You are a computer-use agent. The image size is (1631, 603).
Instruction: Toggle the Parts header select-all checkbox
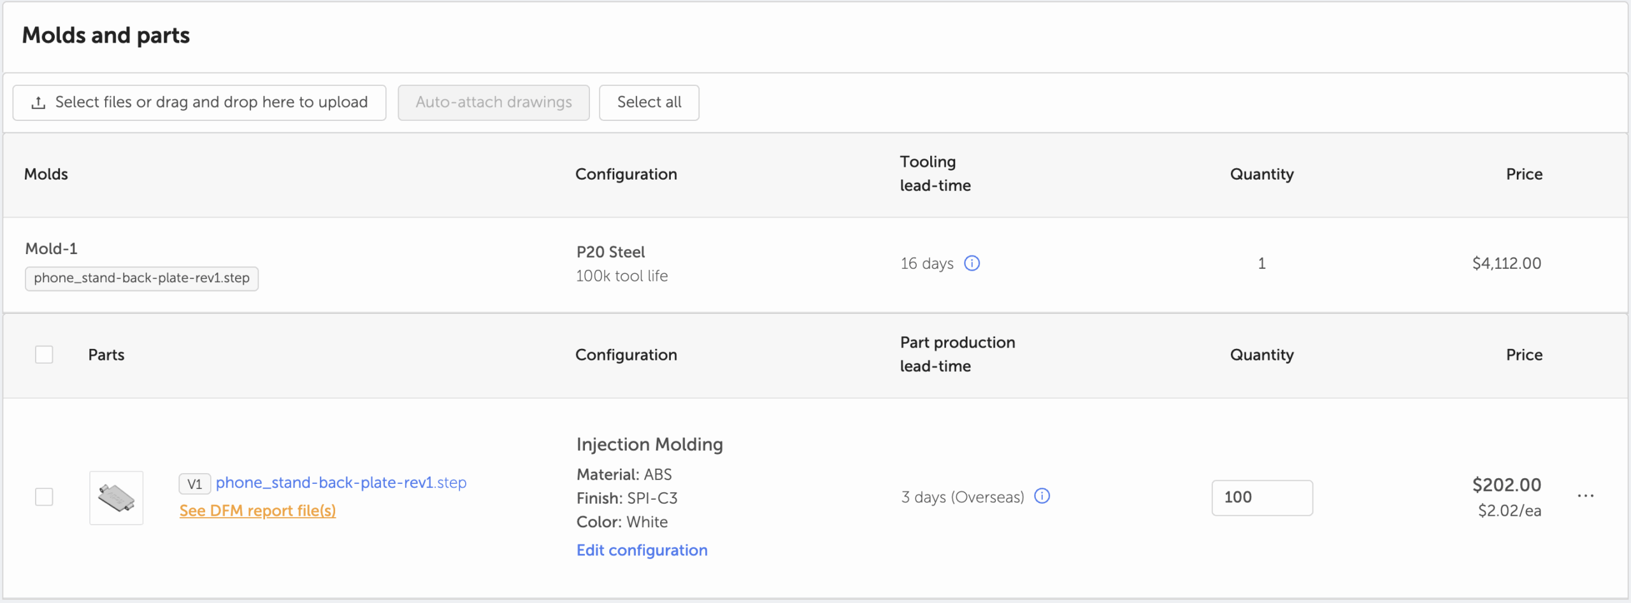tap(44, 355)
